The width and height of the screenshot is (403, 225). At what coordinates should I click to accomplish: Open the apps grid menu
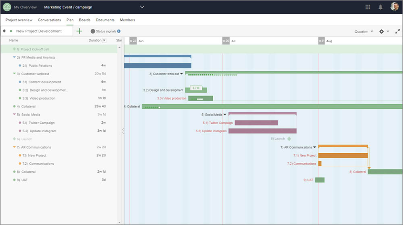(368, 7)
